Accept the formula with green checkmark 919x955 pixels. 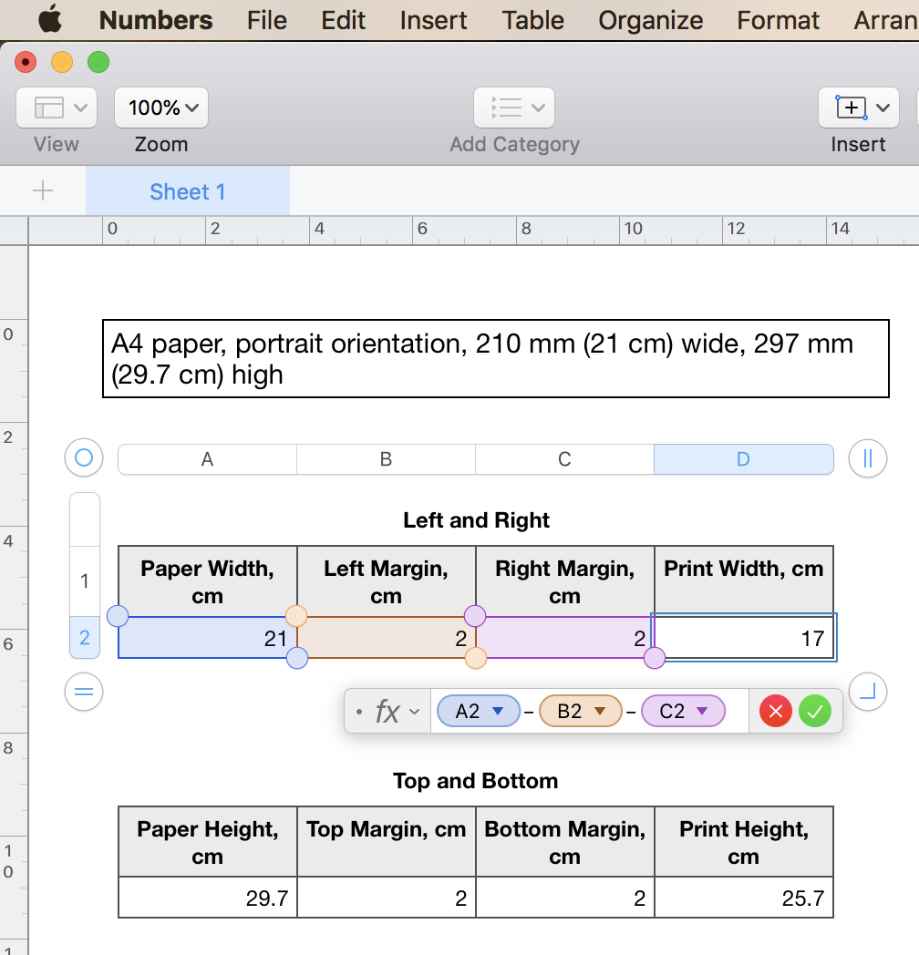click(x=815, y=711)
